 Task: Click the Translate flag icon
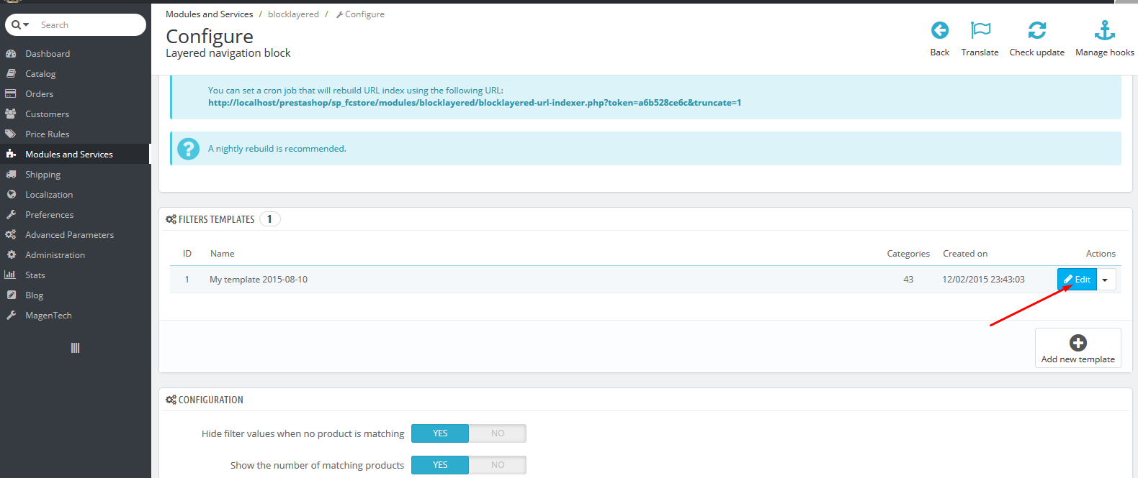(x=980, y=30)
